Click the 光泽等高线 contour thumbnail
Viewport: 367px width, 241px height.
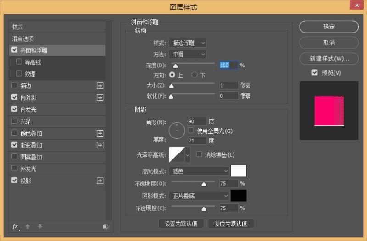click(x=177, y=155)
